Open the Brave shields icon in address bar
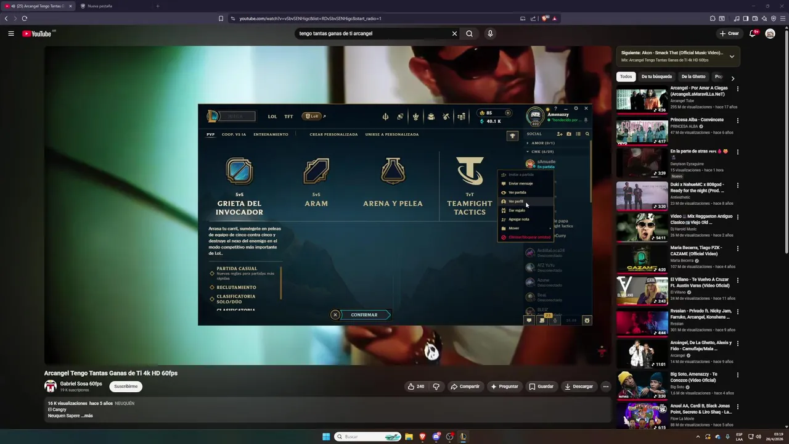The height and width of the screenshot is (444, 789). pyautogui.click(x=545, y=18)
